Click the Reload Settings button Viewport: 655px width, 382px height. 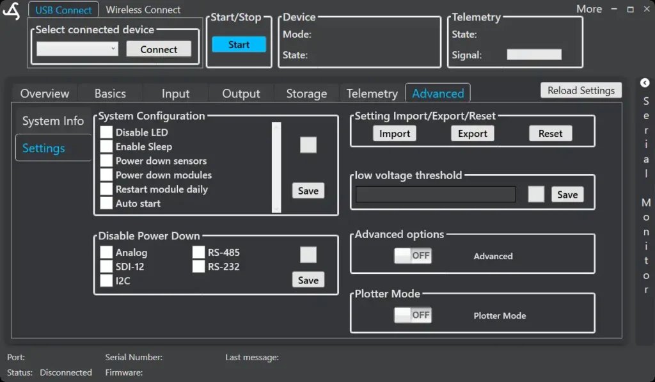click(581, 90)
